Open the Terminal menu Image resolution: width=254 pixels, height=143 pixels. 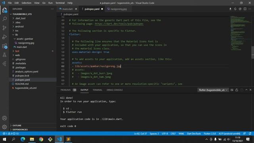(60, 3)
